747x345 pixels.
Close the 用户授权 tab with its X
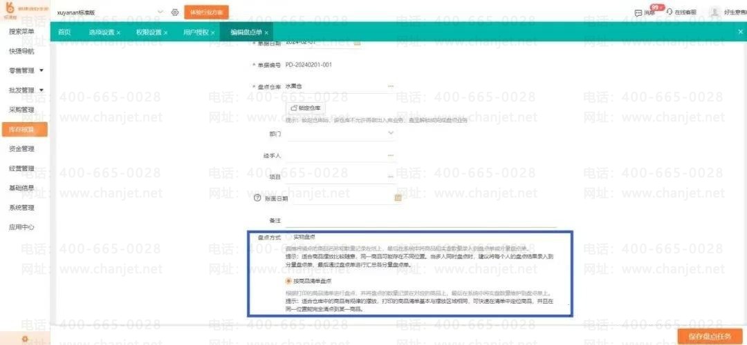(x=213, y=33)
